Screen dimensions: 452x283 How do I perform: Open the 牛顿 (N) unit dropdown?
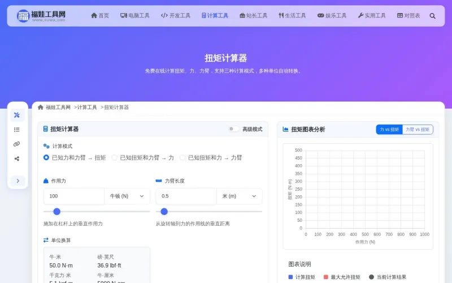127,196
